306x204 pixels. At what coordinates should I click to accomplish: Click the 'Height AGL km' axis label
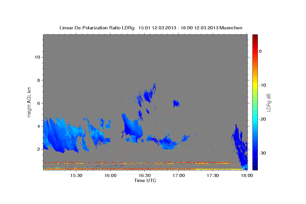(29, 102)
